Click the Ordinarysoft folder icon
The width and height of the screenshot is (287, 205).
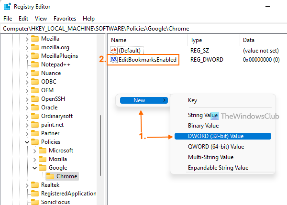click(x=35, y=116)
